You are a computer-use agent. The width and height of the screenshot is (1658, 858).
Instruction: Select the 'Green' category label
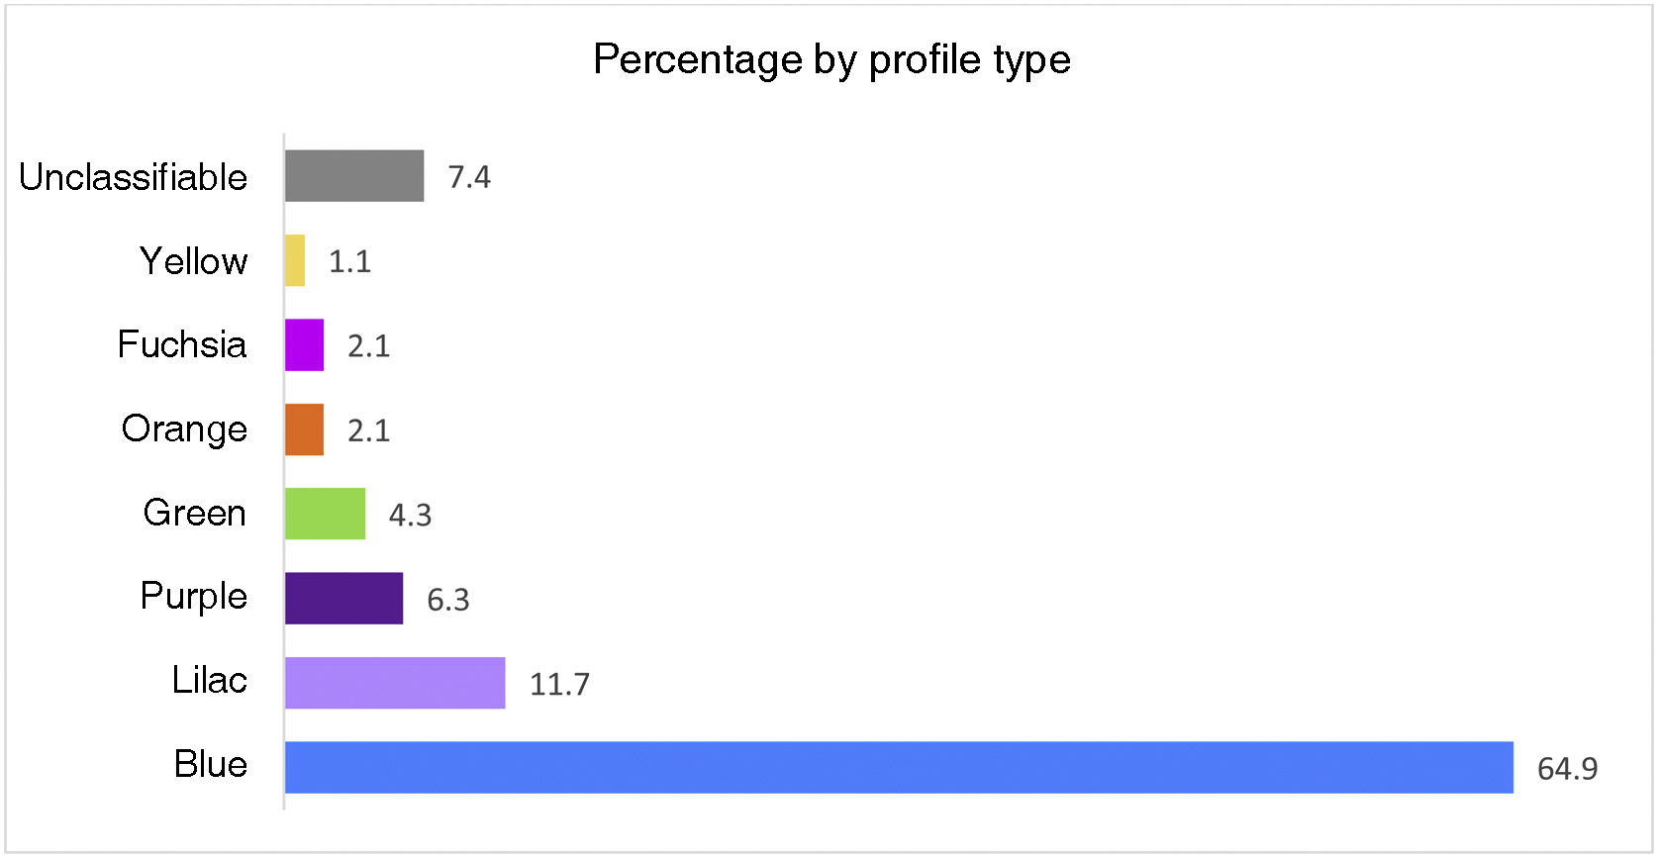coord(194,513)
